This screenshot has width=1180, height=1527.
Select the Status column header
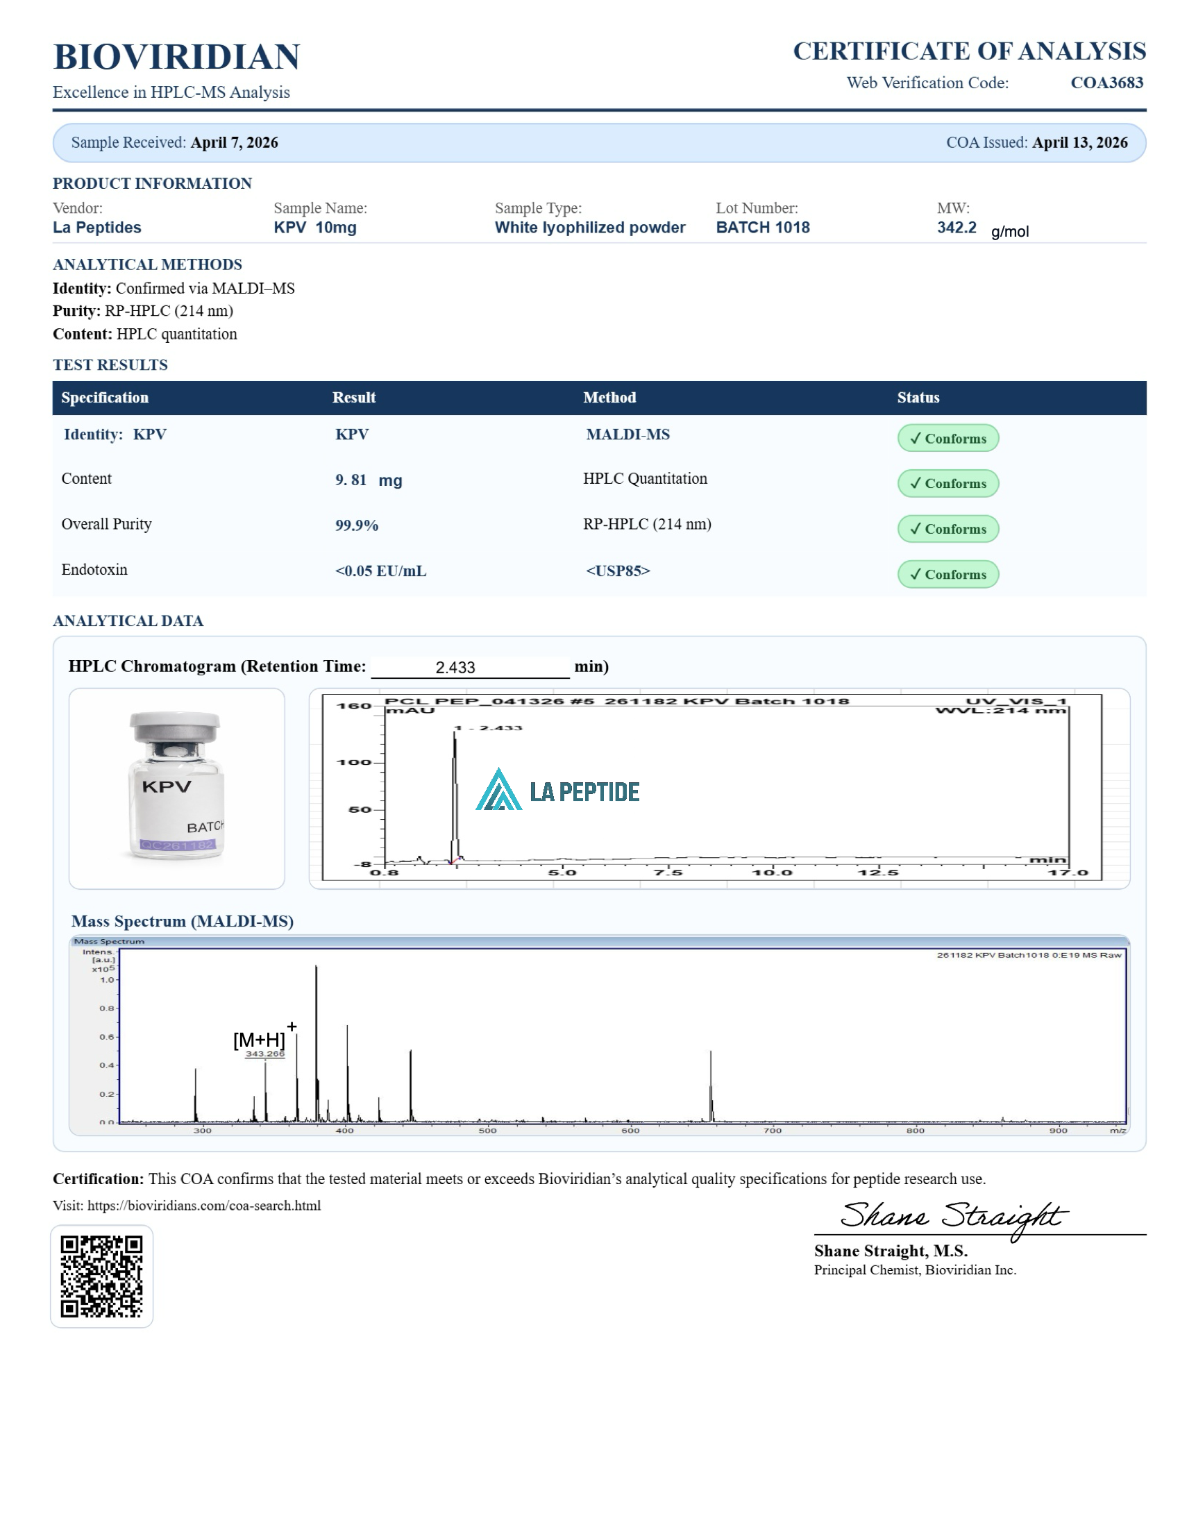pos(918,397)
